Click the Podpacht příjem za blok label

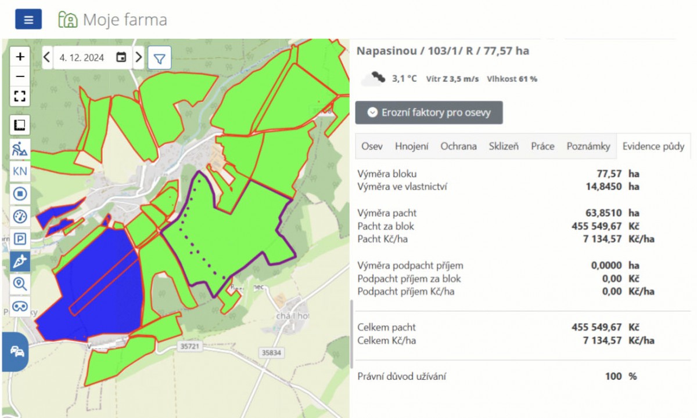click(x=409, y=278)
